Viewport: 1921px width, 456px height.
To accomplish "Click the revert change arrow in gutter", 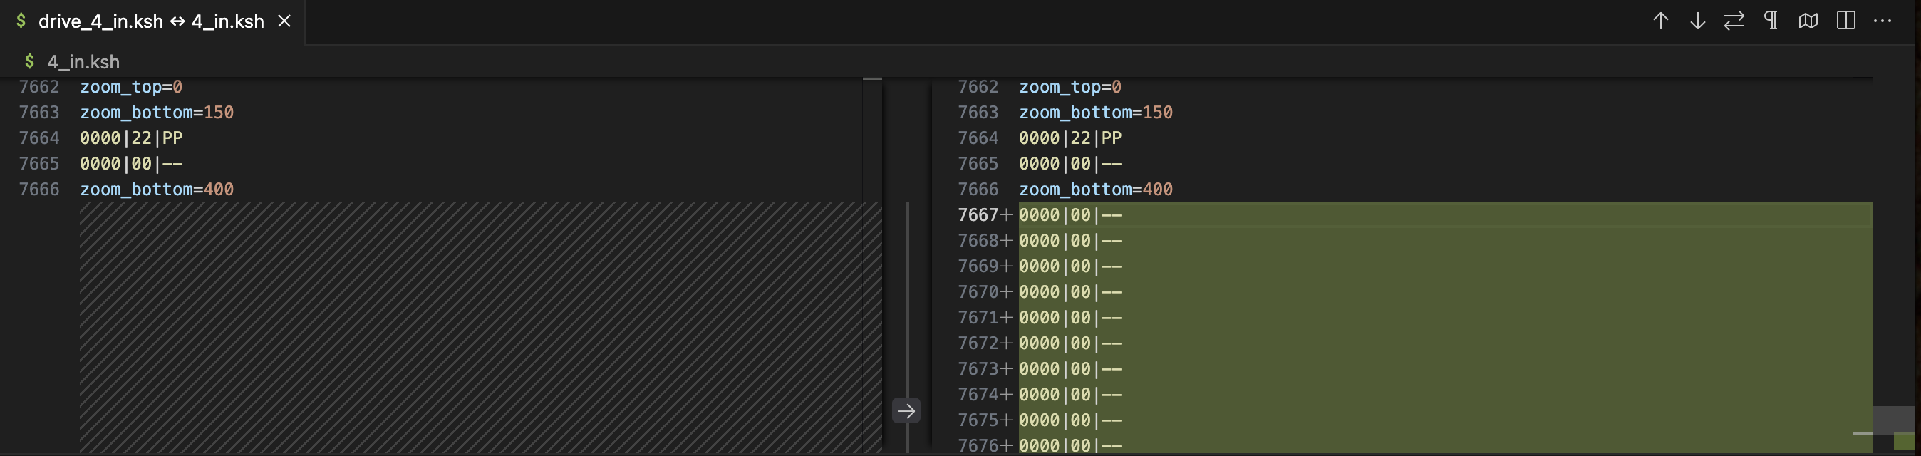I will point(906,410).
